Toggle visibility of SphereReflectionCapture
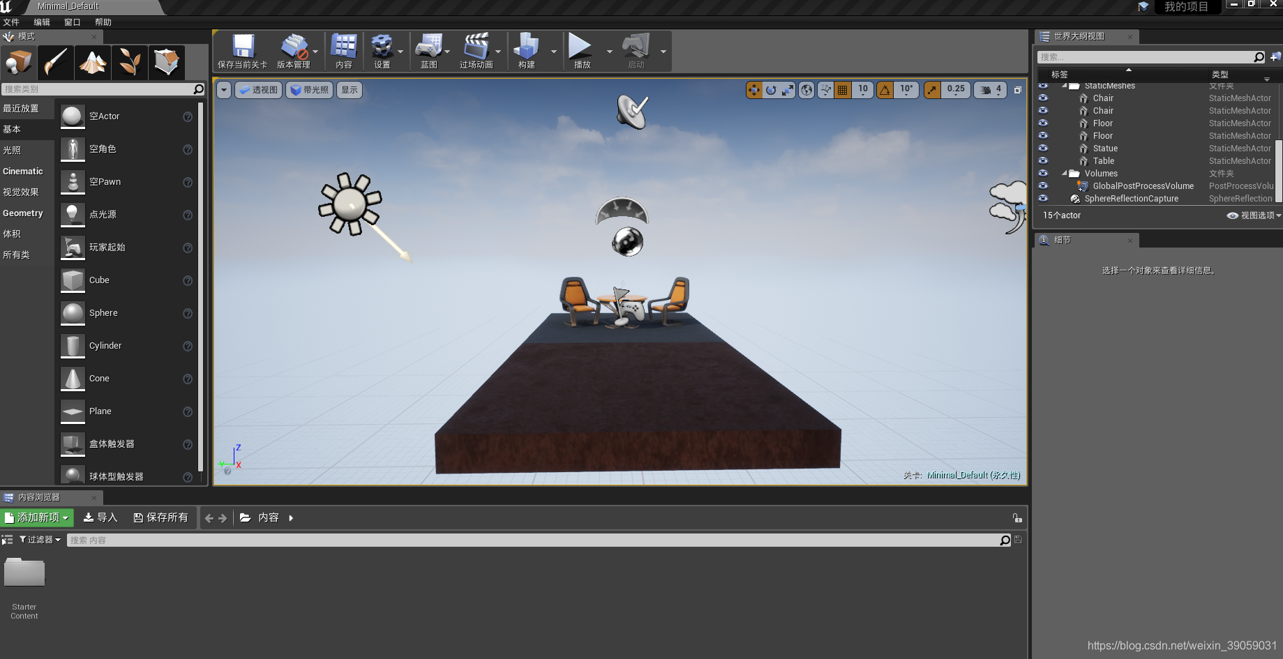Screen dimensions: 1283x659 tap(1043, 199)
